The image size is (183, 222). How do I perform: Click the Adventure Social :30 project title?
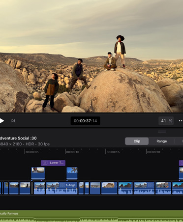click(18, 138)
